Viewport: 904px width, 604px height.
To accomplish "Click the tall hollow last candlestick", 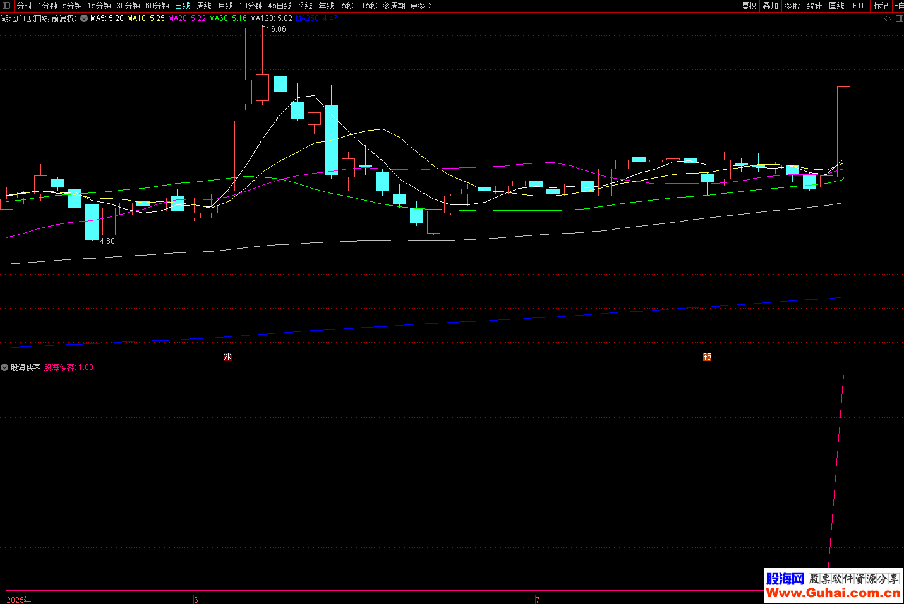I will pyautogui.click(x=843, y=131).
